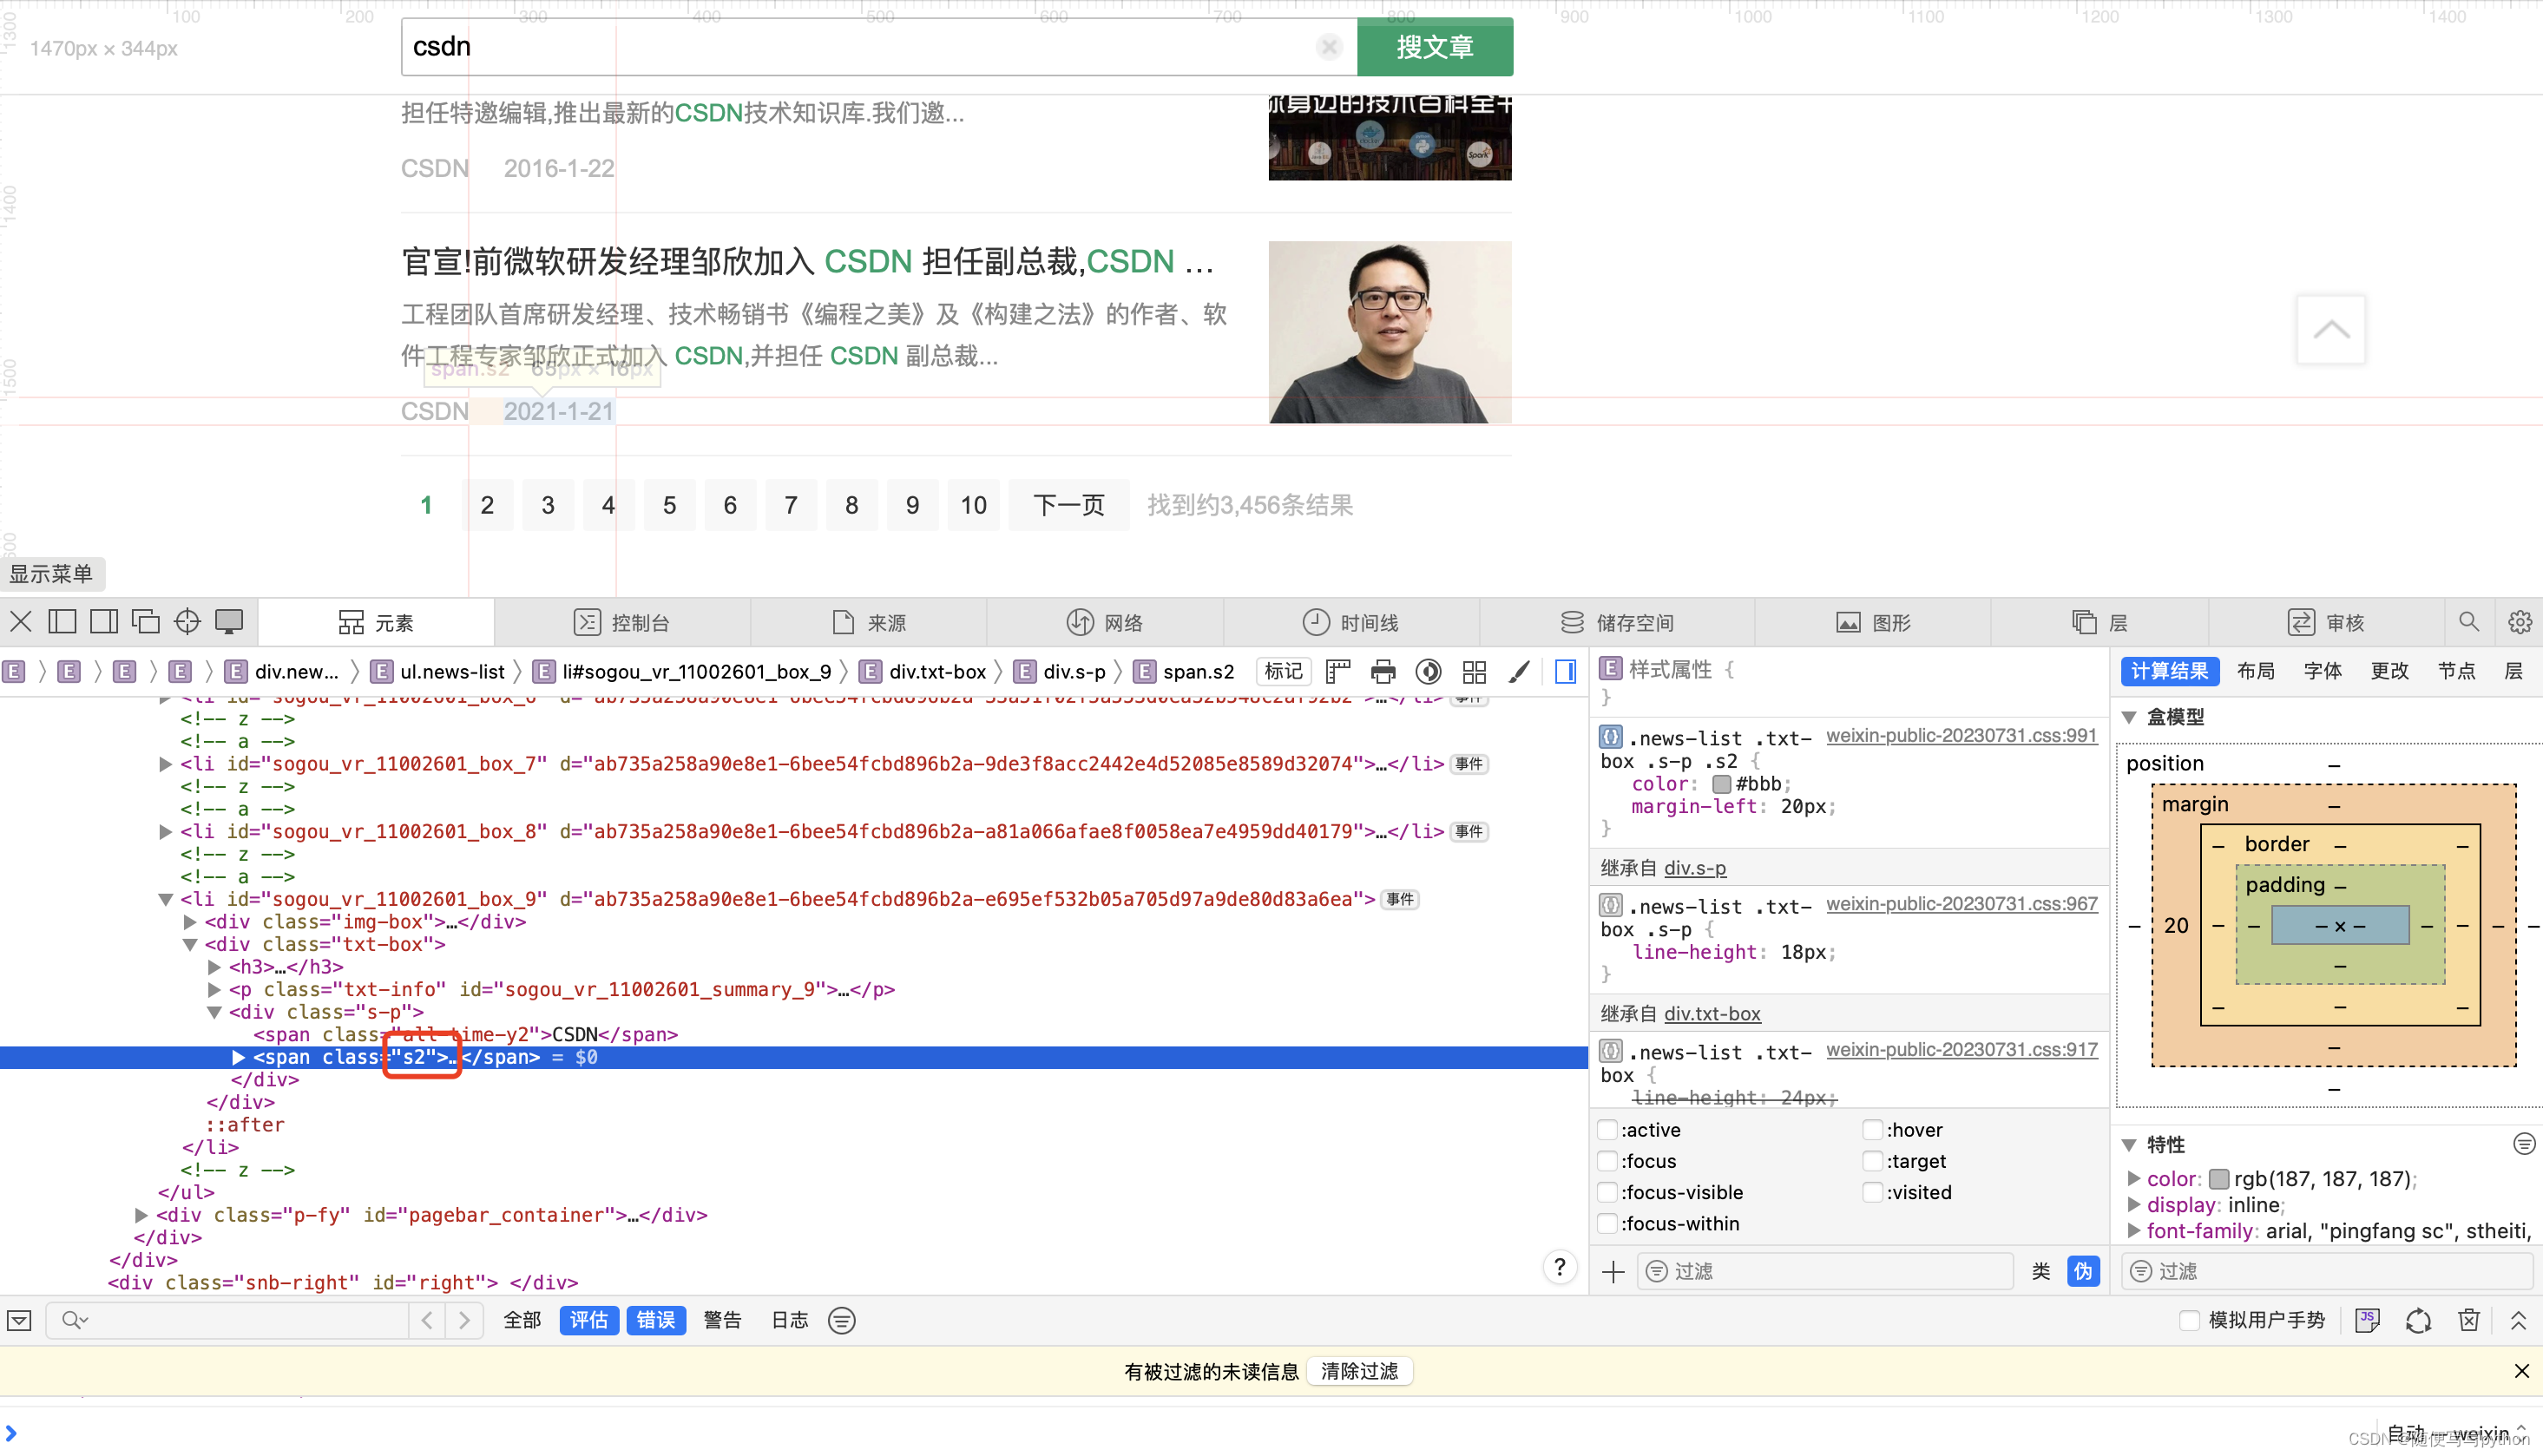
Task: Click the #bbb color swatch
Action: click(1721, 784)
